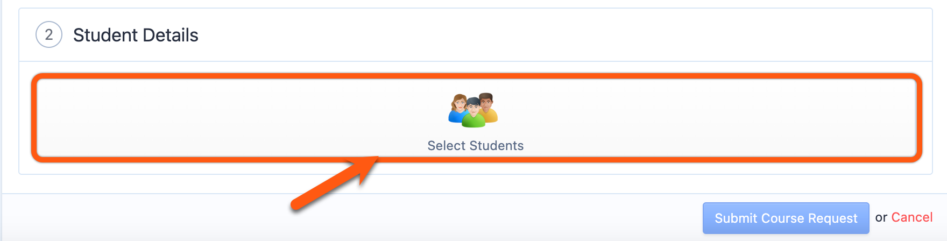Click the word "Details" in the heading
The height and width of the screenshot is (241, 947).
click(171, 35)
